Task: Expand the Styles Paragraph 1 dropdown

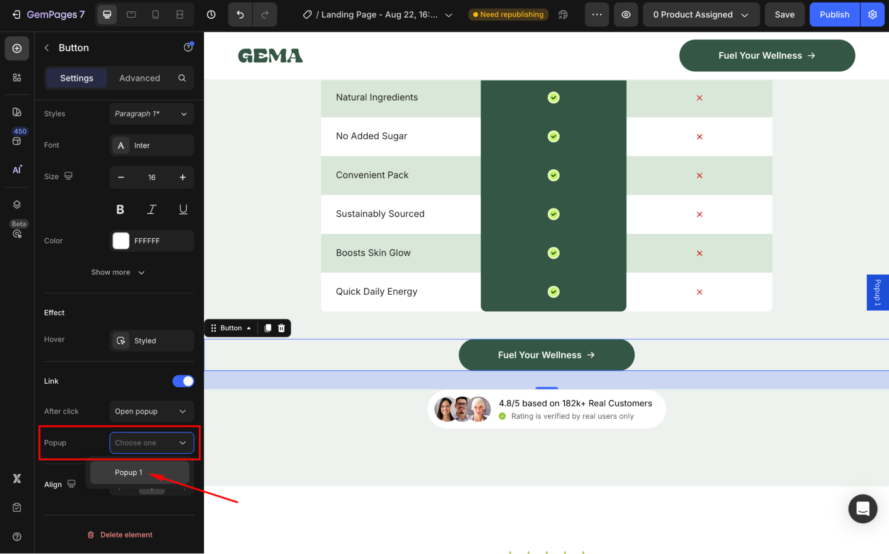Action: point(151,114)
